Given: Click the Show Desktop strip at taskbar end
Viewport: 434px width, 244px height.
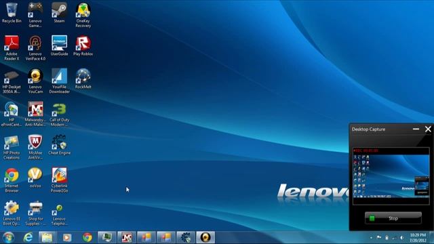Looking at the screenshot, I should click(x=431, y=238).
